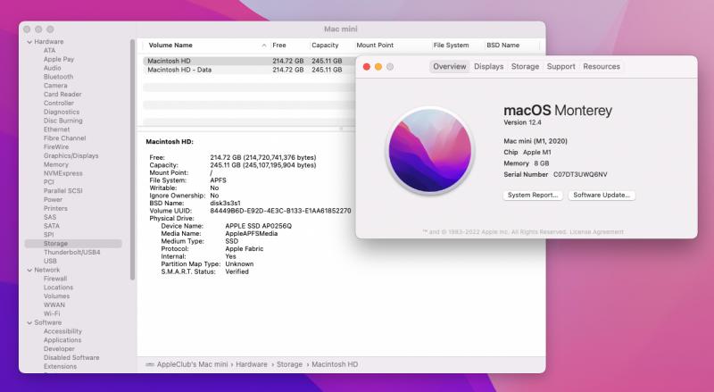The height and width of the screenshot is (392, 714).
Task: Select Wi-Fi under Network
Action: tap(52, 313)
